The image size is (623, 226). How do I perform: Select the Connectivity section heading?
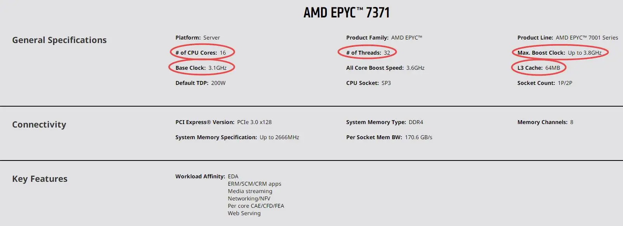coord(39,124)
